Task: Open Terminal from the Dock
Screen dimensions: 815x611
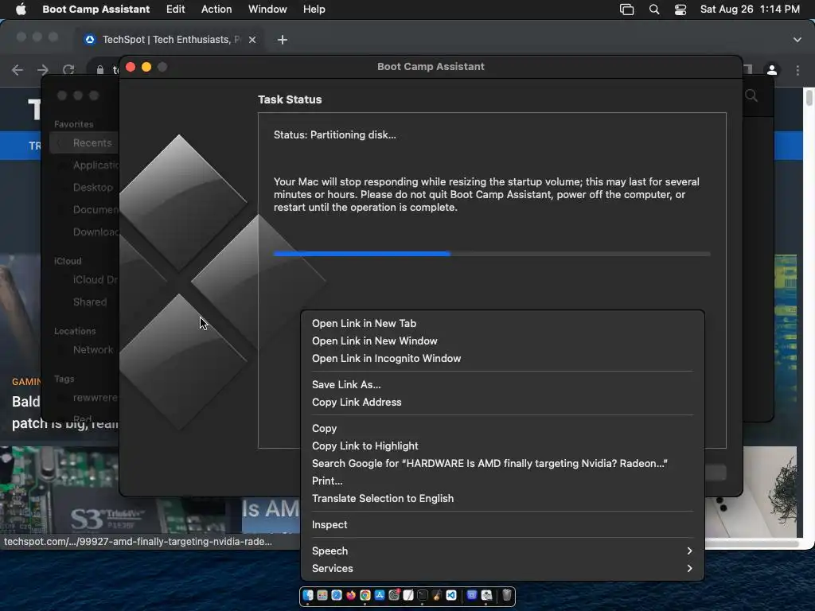Action: point(423,595)
